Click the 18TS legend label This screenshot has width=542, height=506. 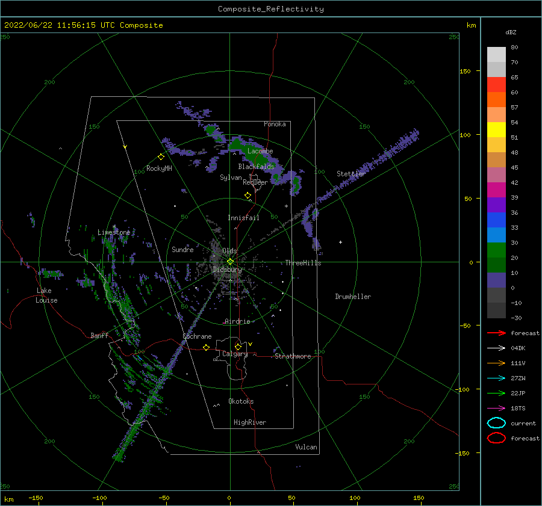518,409
